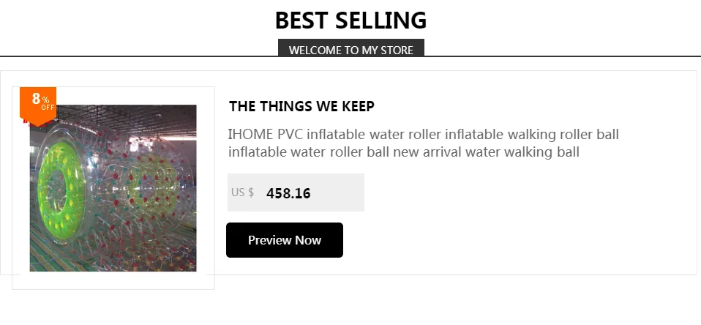Click the word OFF on the discount ribbon
701x325 pixels.
(x=48, y=108)
